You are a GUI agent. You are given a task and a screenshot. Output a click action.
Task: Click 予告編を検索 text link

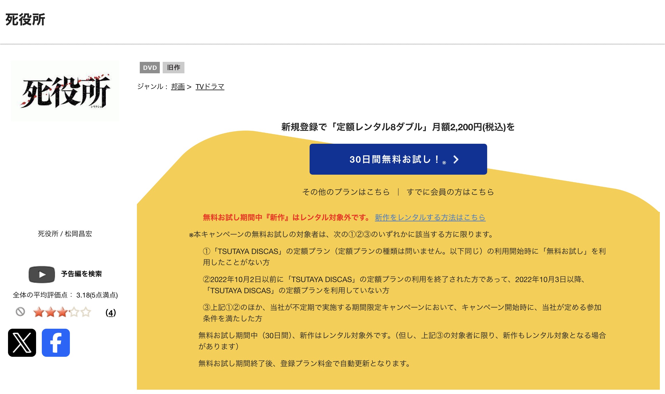pos(81,274)
